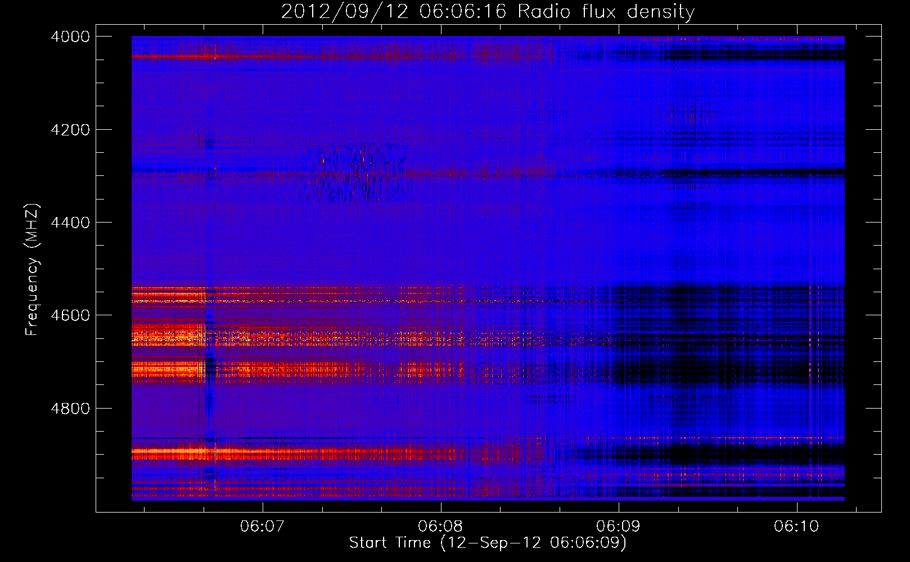
Task: Click the 'Frequency (MHZ)' axis title
Action: point(33,269)
